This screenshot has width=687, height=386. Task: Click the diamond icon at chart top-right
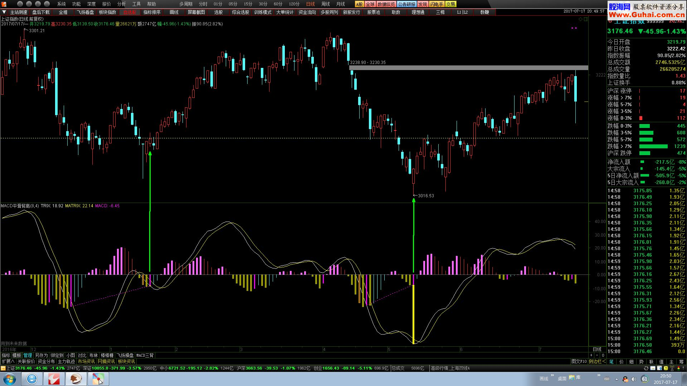coord(580,19)
